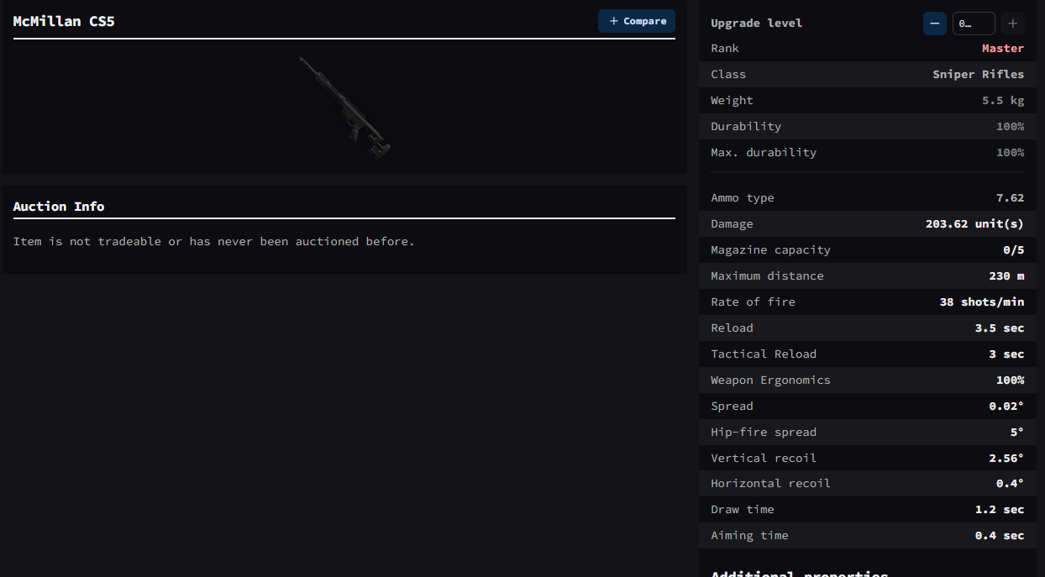1045x577 pixels.
Task: Focus the upgrade level input field
Action: pyautogui.click(x=974, y=24)
